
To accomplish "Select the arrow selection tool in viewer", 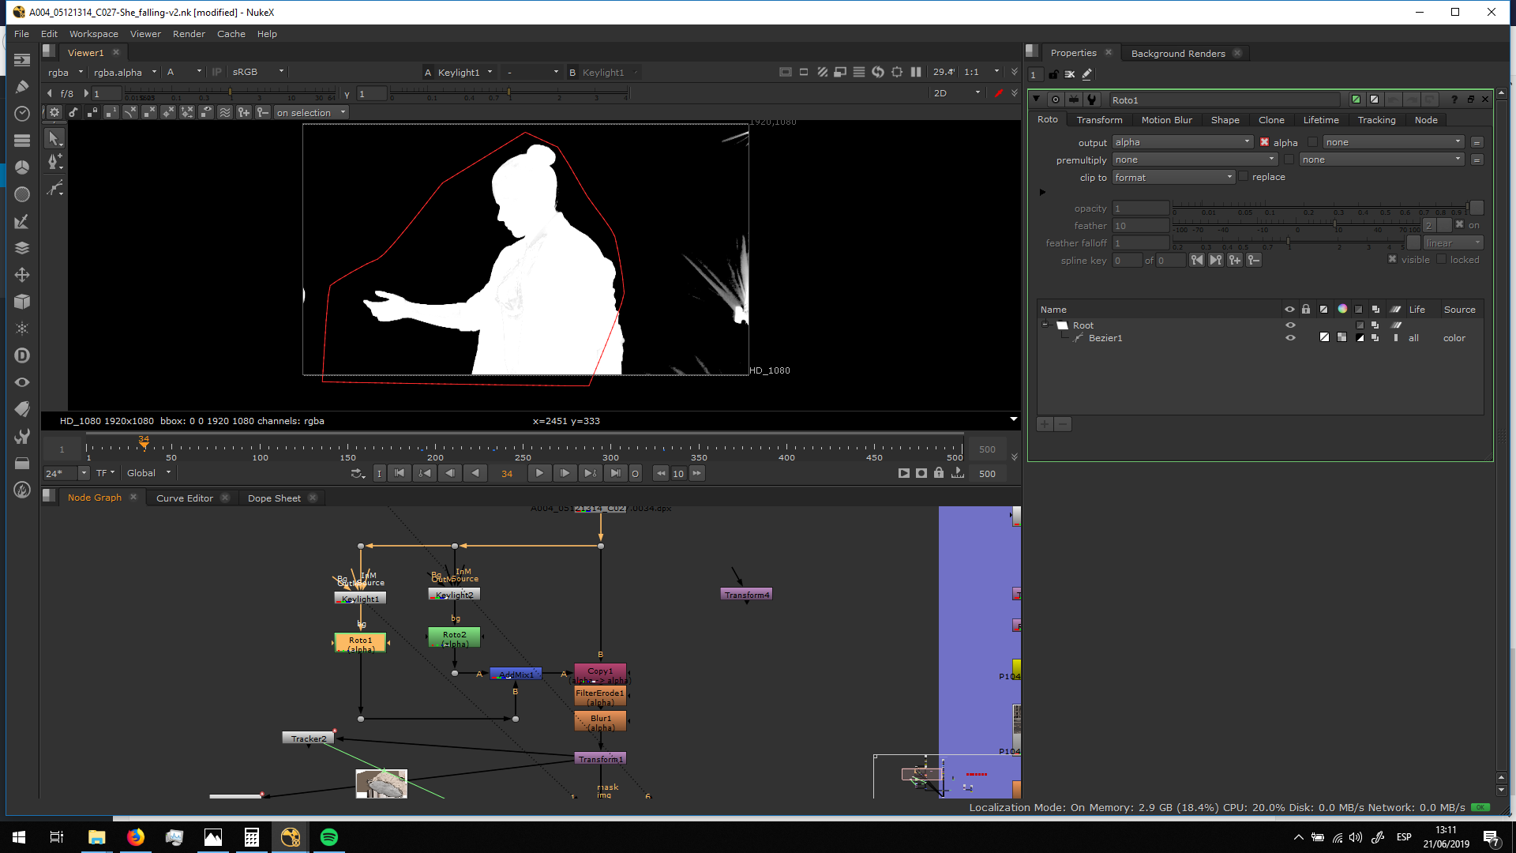I will (54, 138).
